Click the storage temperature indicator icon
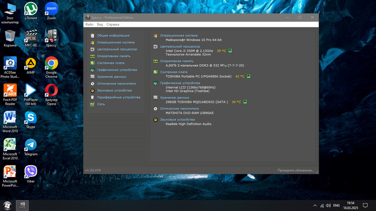The width and height of the screenshot is (376, 211). click(245, 102)
